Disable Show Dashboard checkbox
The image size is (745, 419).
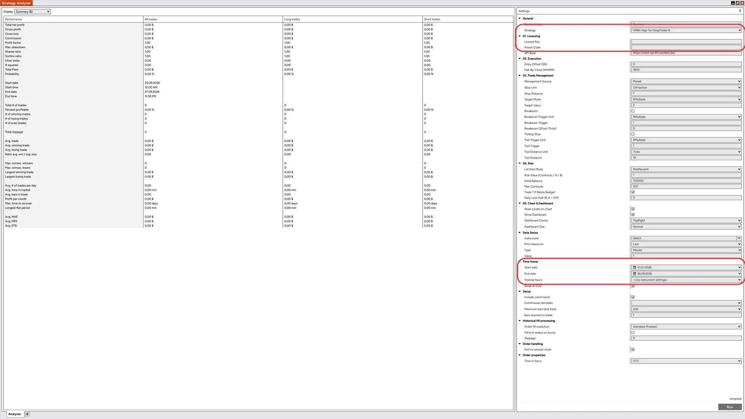tap(633, 215)
